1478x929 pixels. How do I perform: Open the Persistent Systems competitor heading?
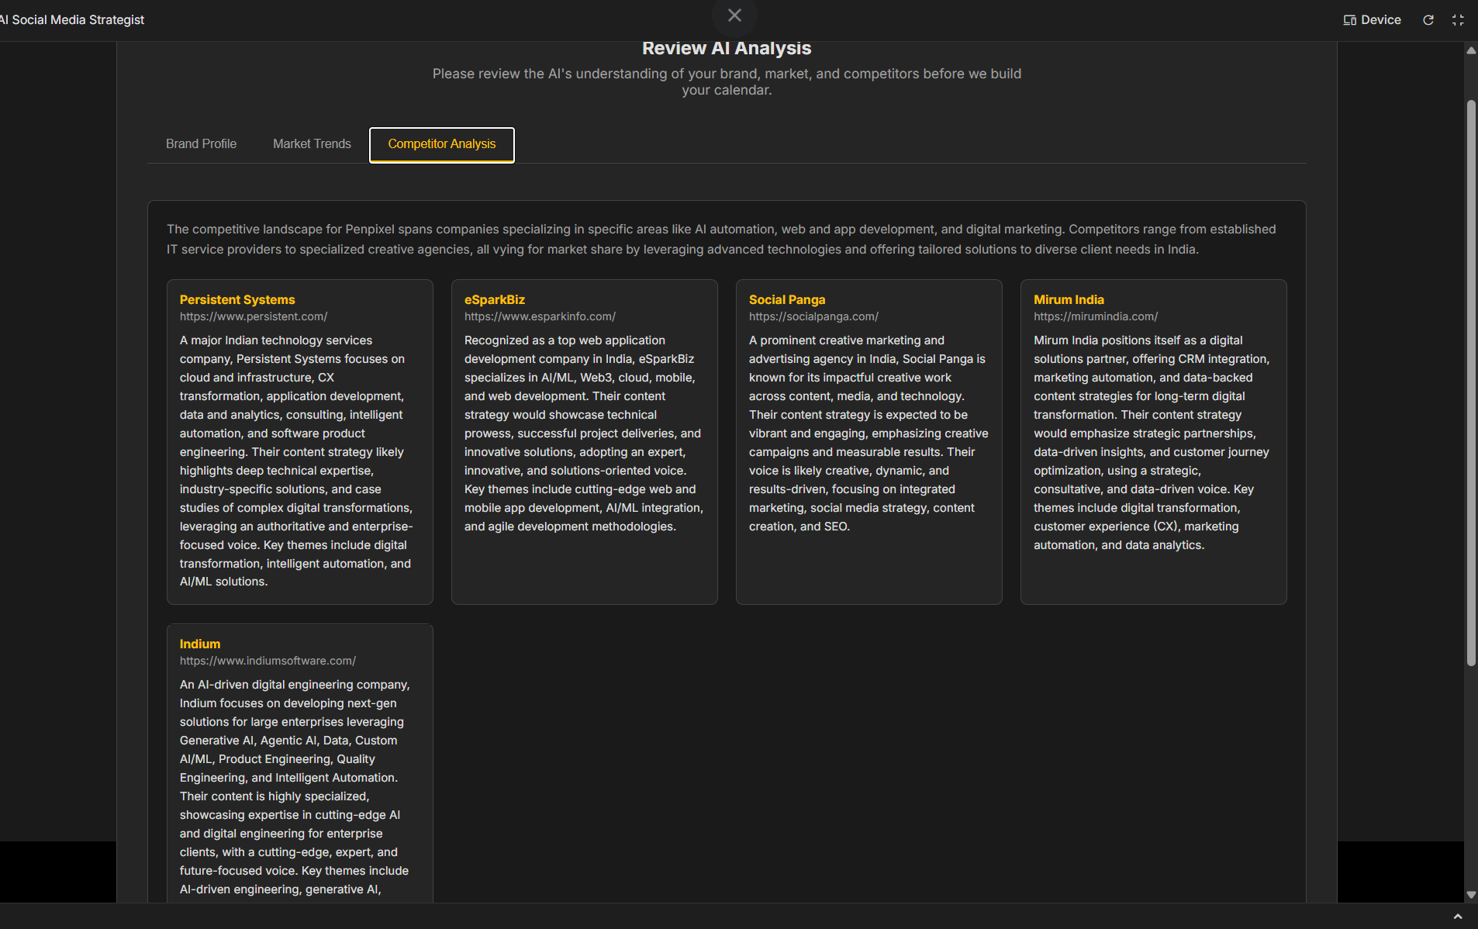[x=237, y=299]
